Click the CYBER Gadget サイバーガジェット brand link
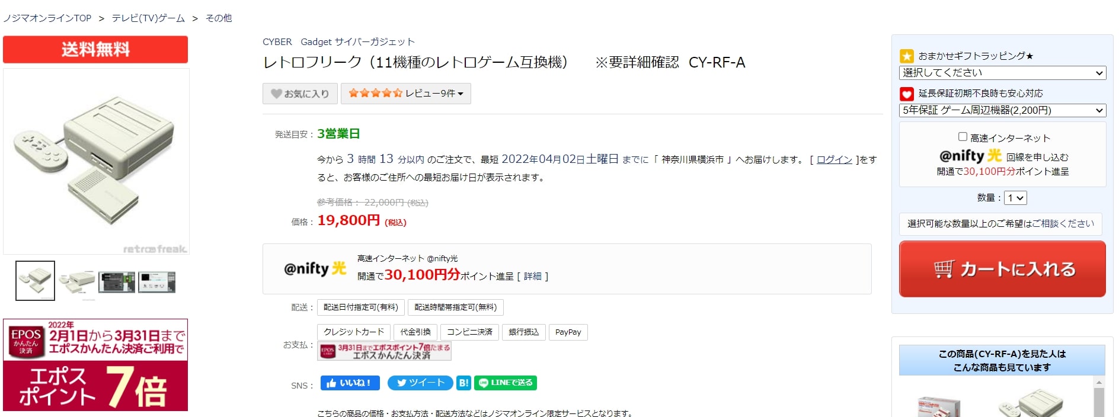 [338, 42]
